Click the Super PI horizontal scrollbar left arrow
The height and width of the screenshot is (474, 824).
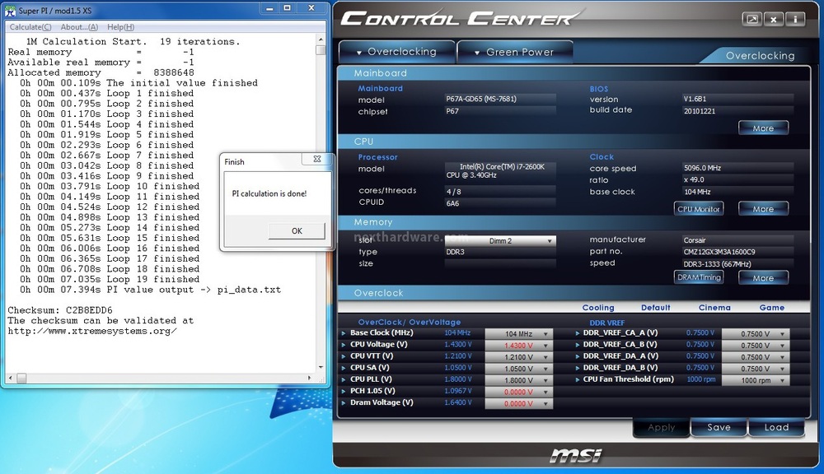(x=10, y=378)
